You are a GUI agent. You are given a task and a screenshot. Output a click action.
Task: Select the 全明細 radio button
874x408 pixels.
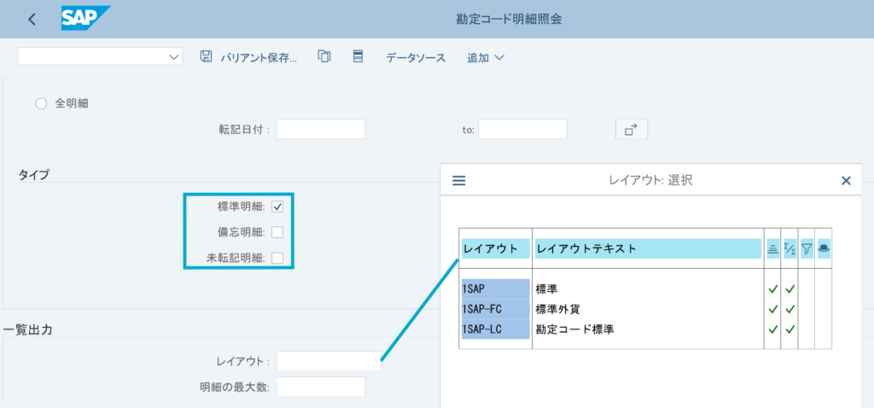(x=40, y=103)
